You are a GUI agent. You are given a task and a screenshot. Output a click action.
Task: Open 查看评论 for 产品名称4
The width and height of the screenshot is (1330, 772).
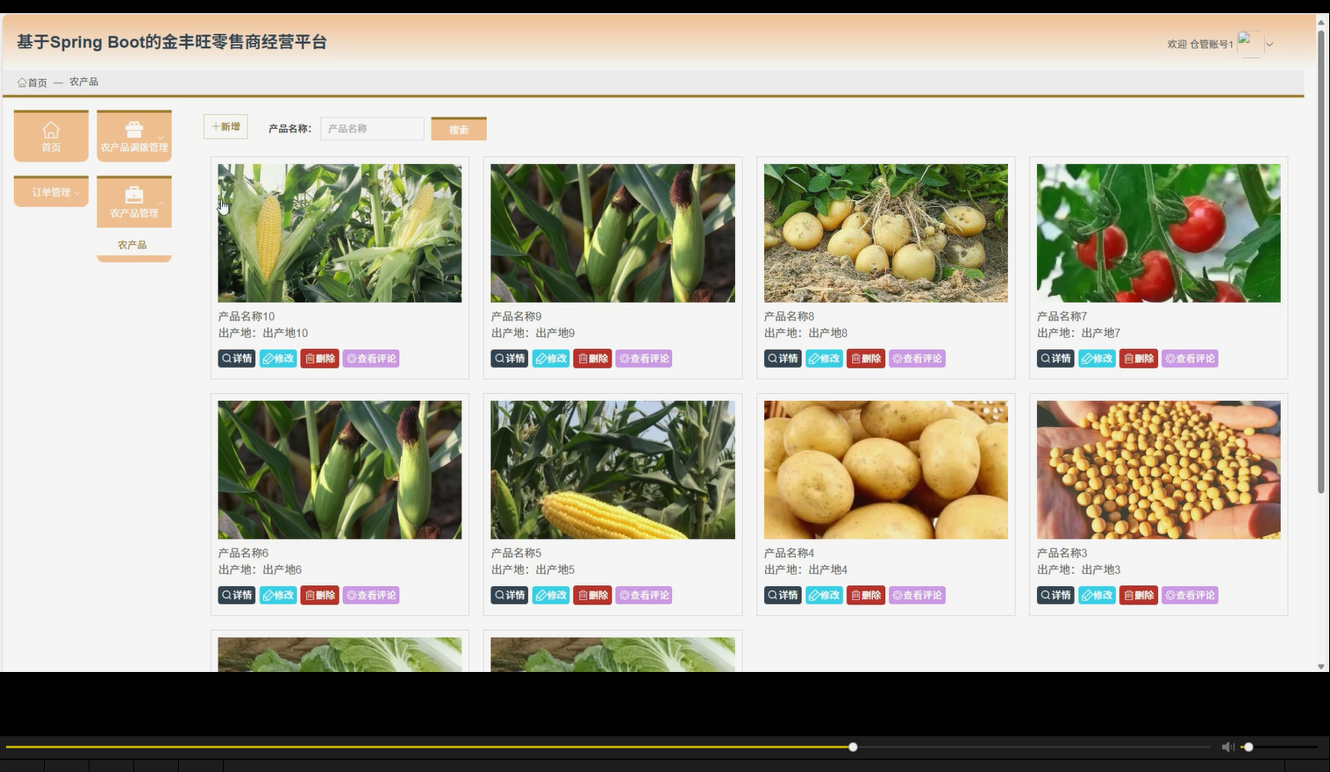pyautogui.click(x=917, y=596)
